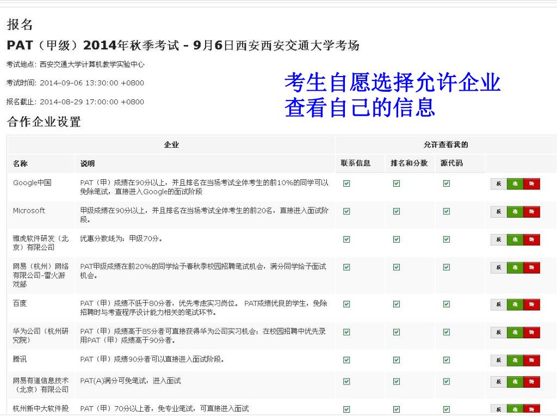Uncheck Google中国 联系信息 checkbox

tap(346, 184)
